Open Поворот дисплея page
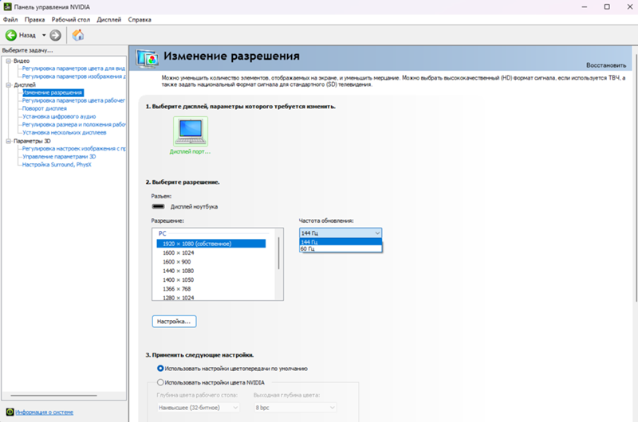The width and height of the screenshot is (638, 422). (x=45, y=108)
